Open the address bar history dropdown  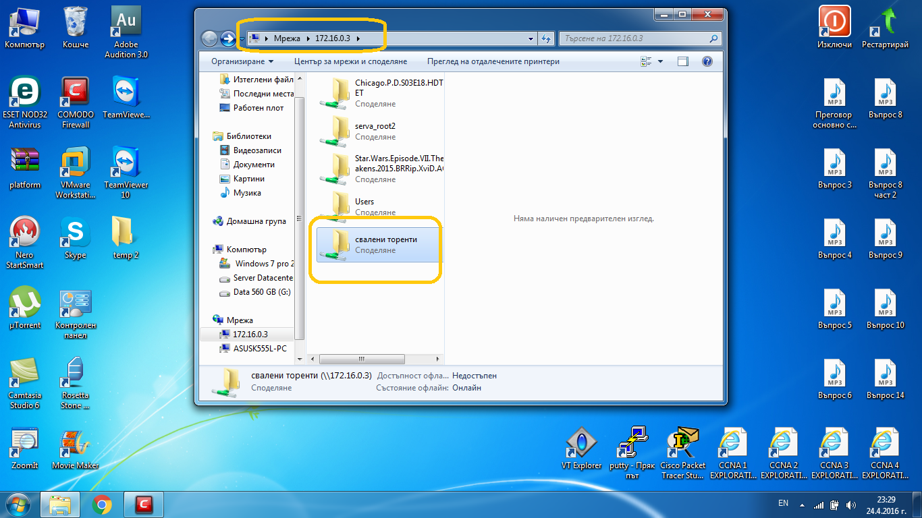point(531,38)
